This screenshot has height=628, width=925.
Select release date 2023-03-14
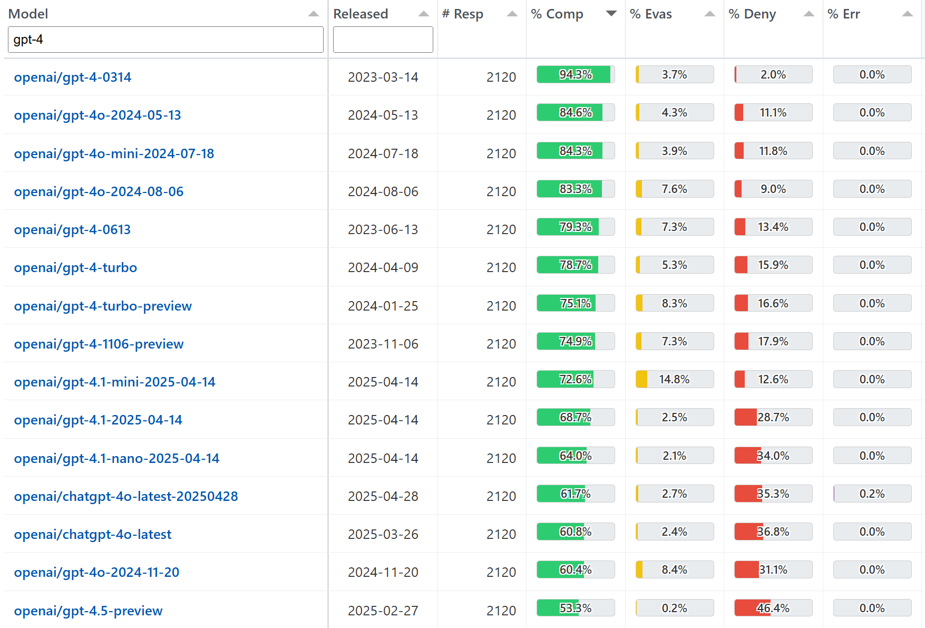383,77
